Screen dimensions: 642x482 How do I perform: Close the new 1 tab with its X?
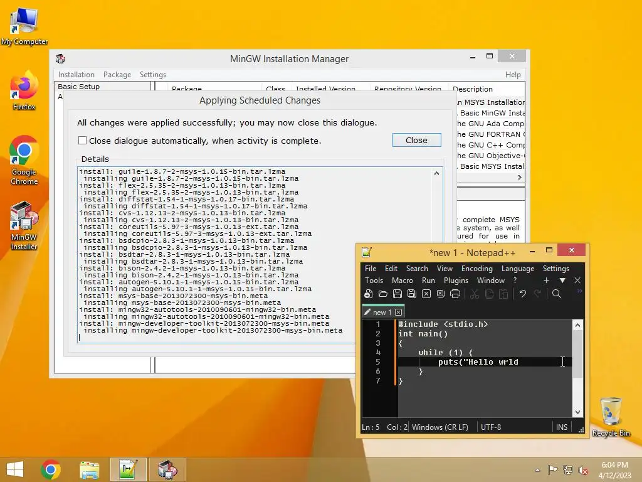pyautogui.click(x=398, y=313)
